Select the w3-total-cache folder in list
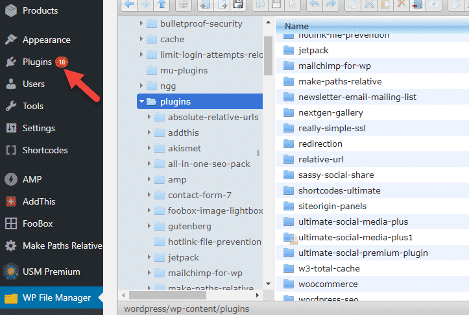The image size is (469, 315). [372, 268]
